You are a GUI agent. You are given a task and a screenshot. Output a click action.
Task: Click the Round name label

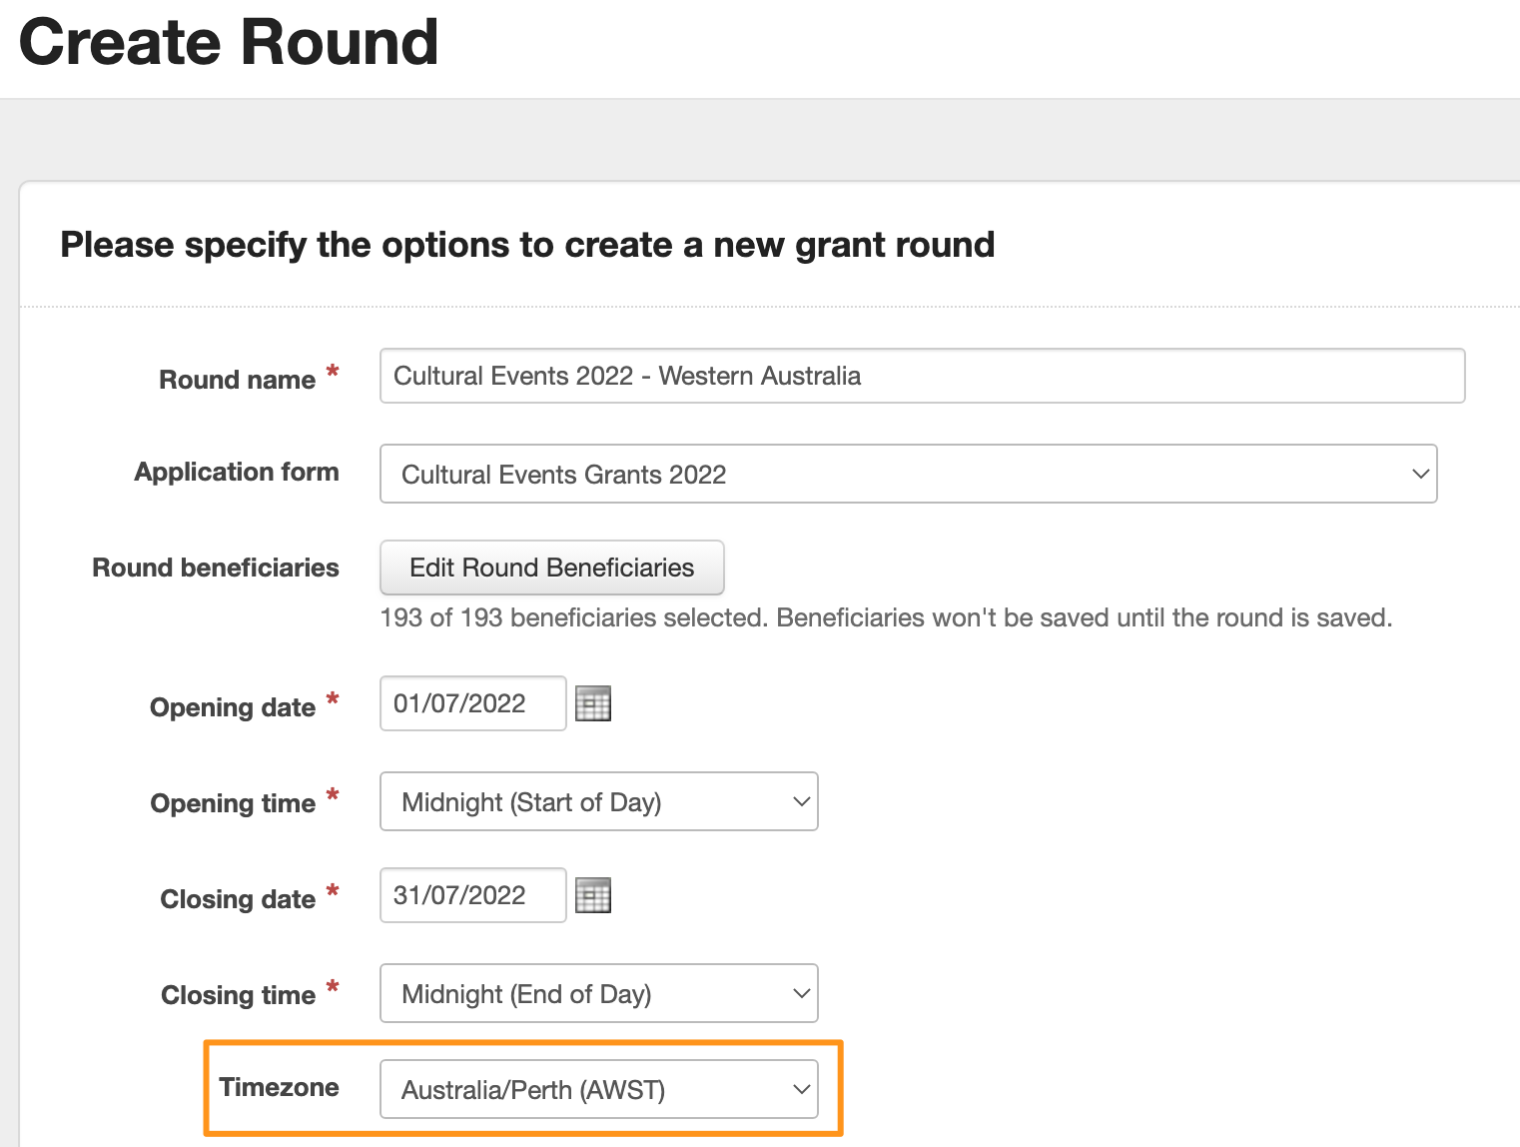click(x=237, y=380)
